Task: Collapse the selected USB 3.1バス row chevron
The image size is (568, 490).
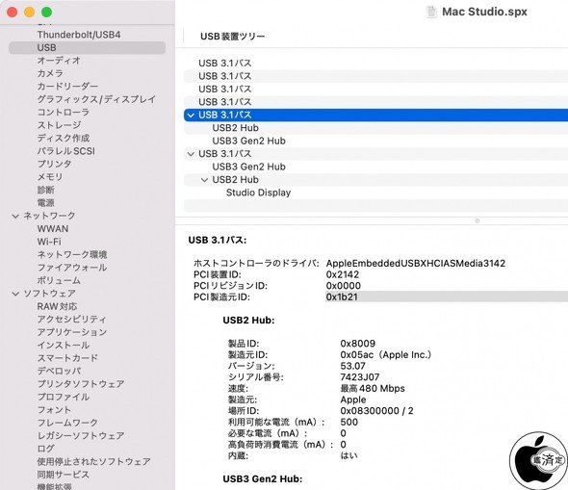Action: tap(191, 116)
